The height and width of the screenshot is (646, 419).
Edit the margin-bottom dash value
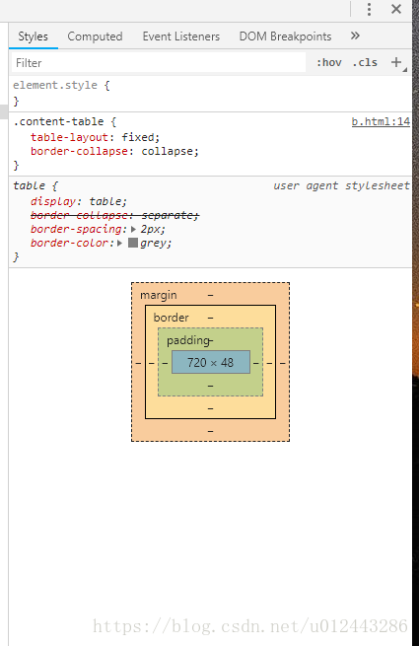pyautogui.click(x=211, y=431)
